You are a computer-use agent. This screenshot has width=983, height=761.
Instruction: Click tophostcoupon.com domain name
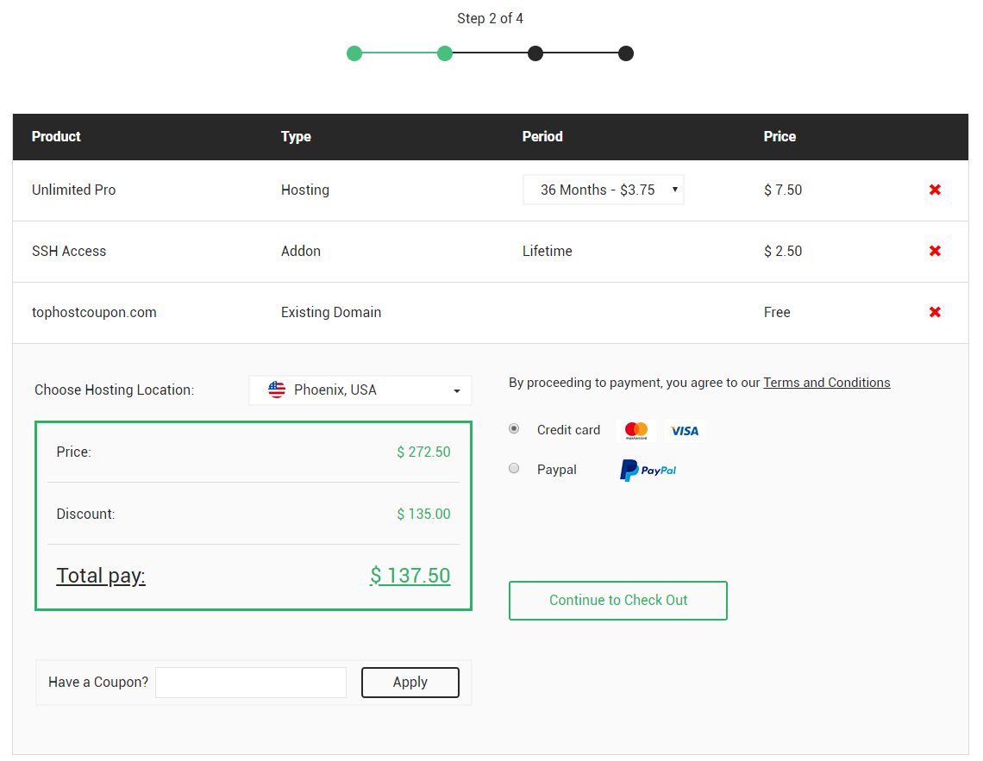point(94,312)
